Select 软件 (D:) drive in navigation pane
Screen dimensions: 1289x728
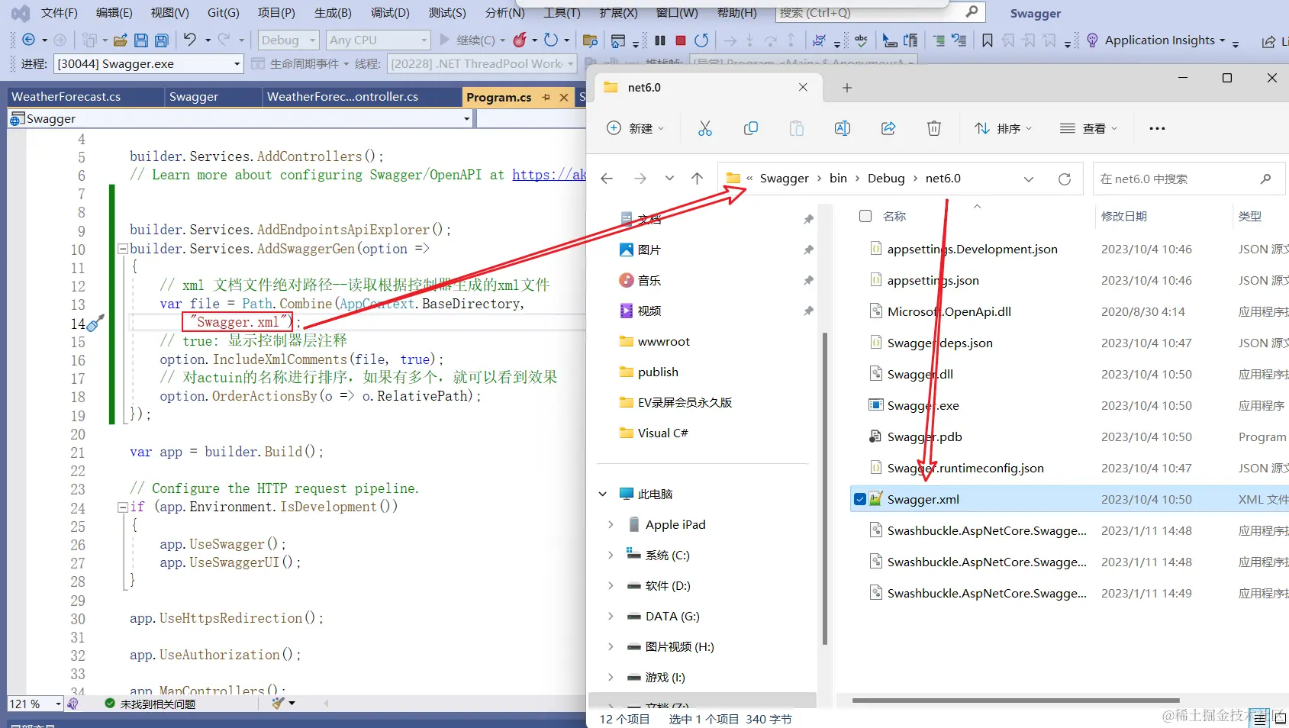(x=668, y=585)
